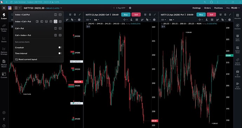The width and height of the screenshot is (242, 128).
Task: Open 1D range dropdown on Call chart
Action: tap(88, 20)
